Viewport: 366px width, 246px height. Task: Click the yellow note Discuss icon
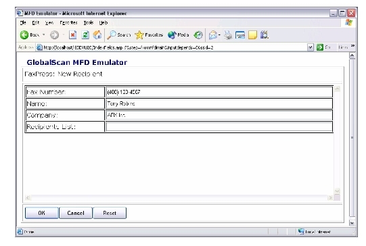coord(252,35)
